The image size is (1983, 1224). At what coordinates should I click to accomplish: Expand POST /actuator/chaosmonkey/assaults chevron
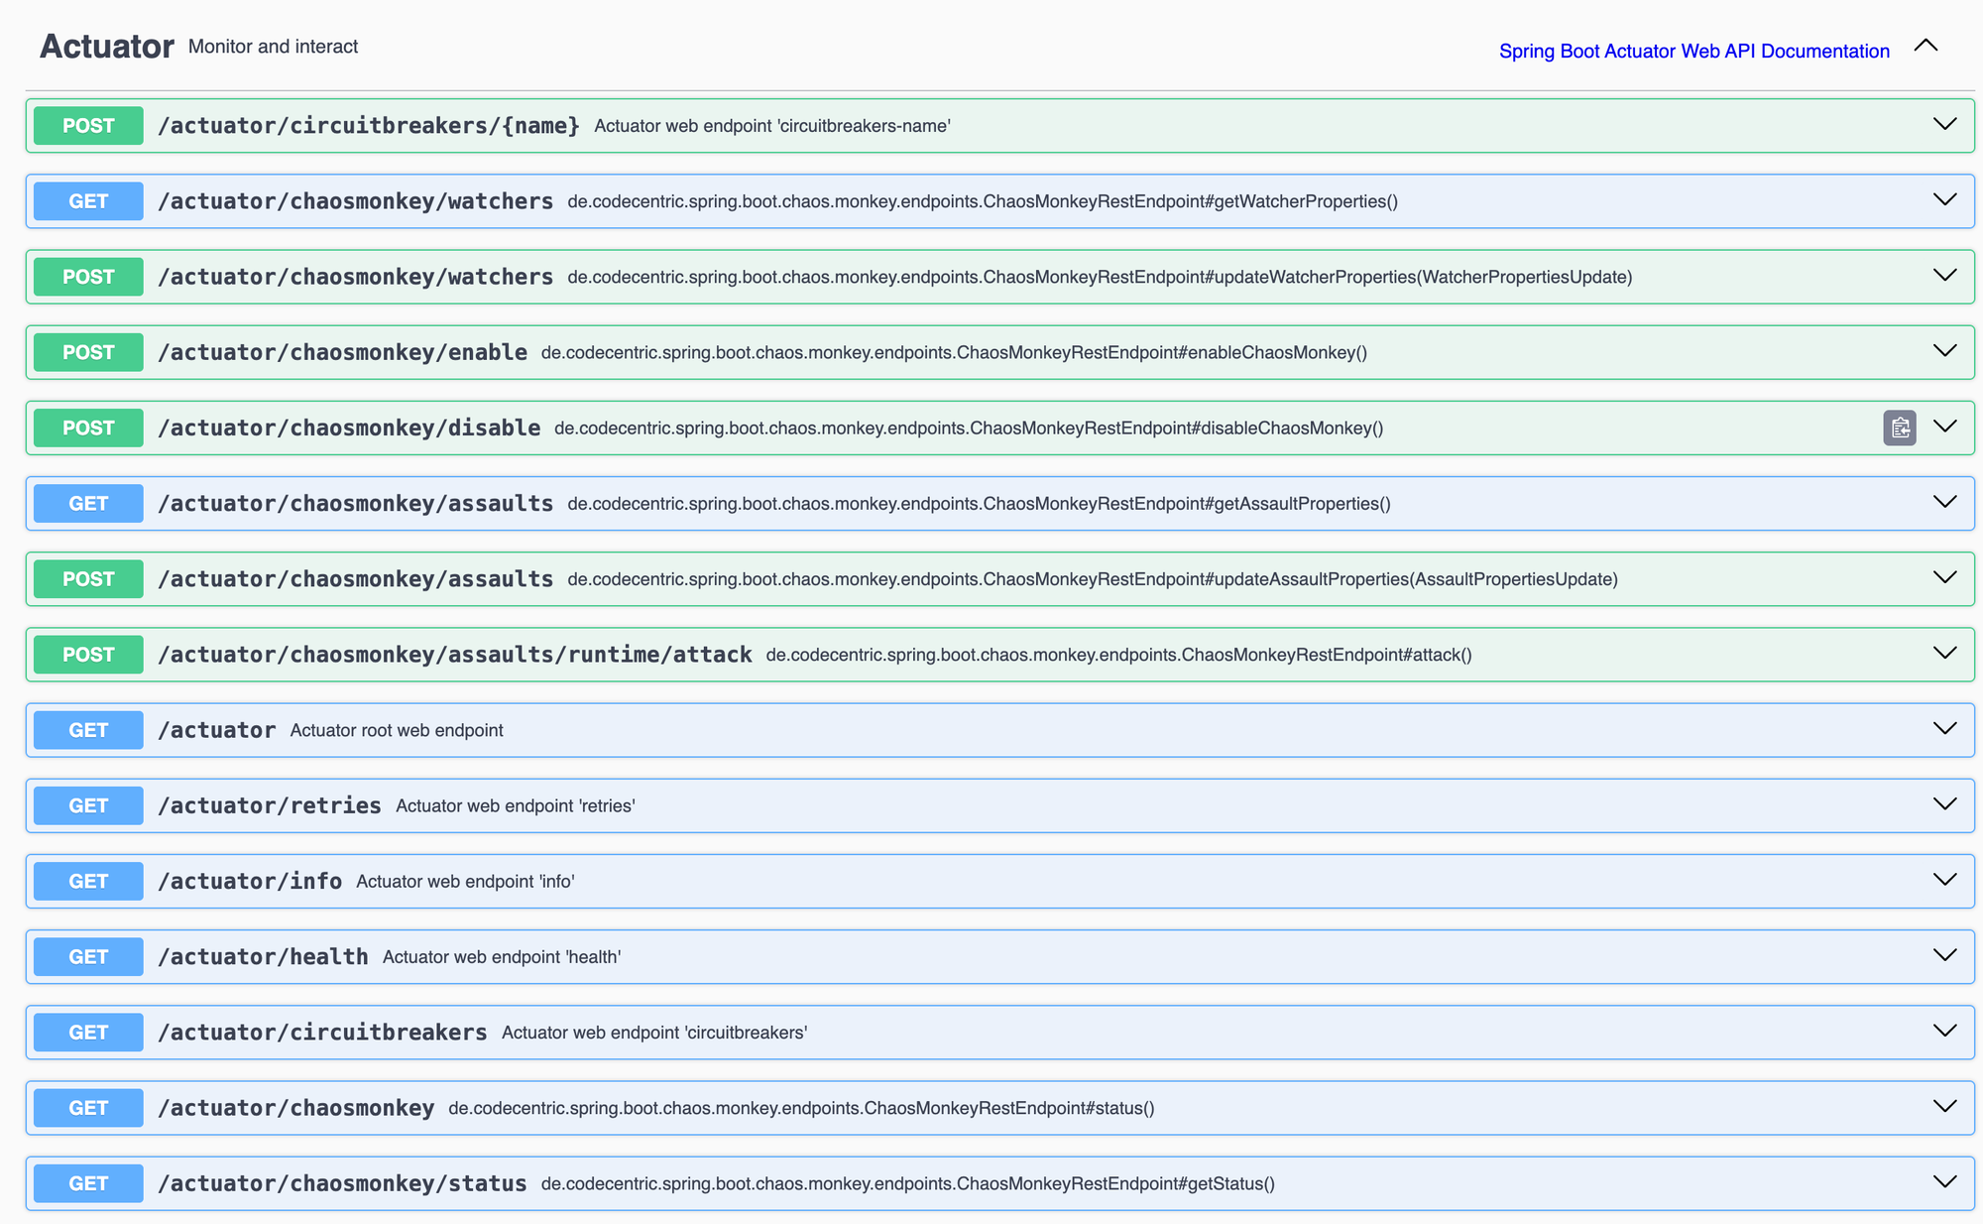tap(1944, 577)
